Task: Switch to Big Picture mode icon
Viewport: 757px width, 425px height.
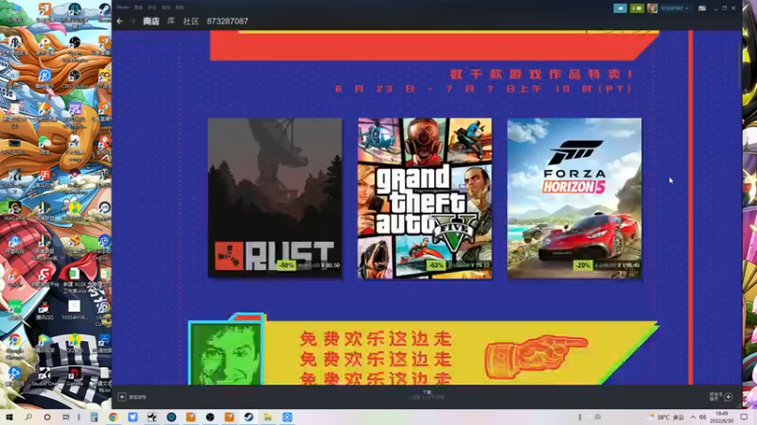Action: tap(702, 8)
